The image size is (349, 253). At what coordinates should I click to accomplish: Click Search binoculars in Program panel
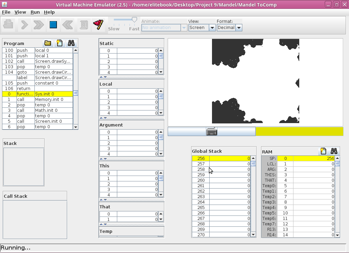tap(71, 43)
